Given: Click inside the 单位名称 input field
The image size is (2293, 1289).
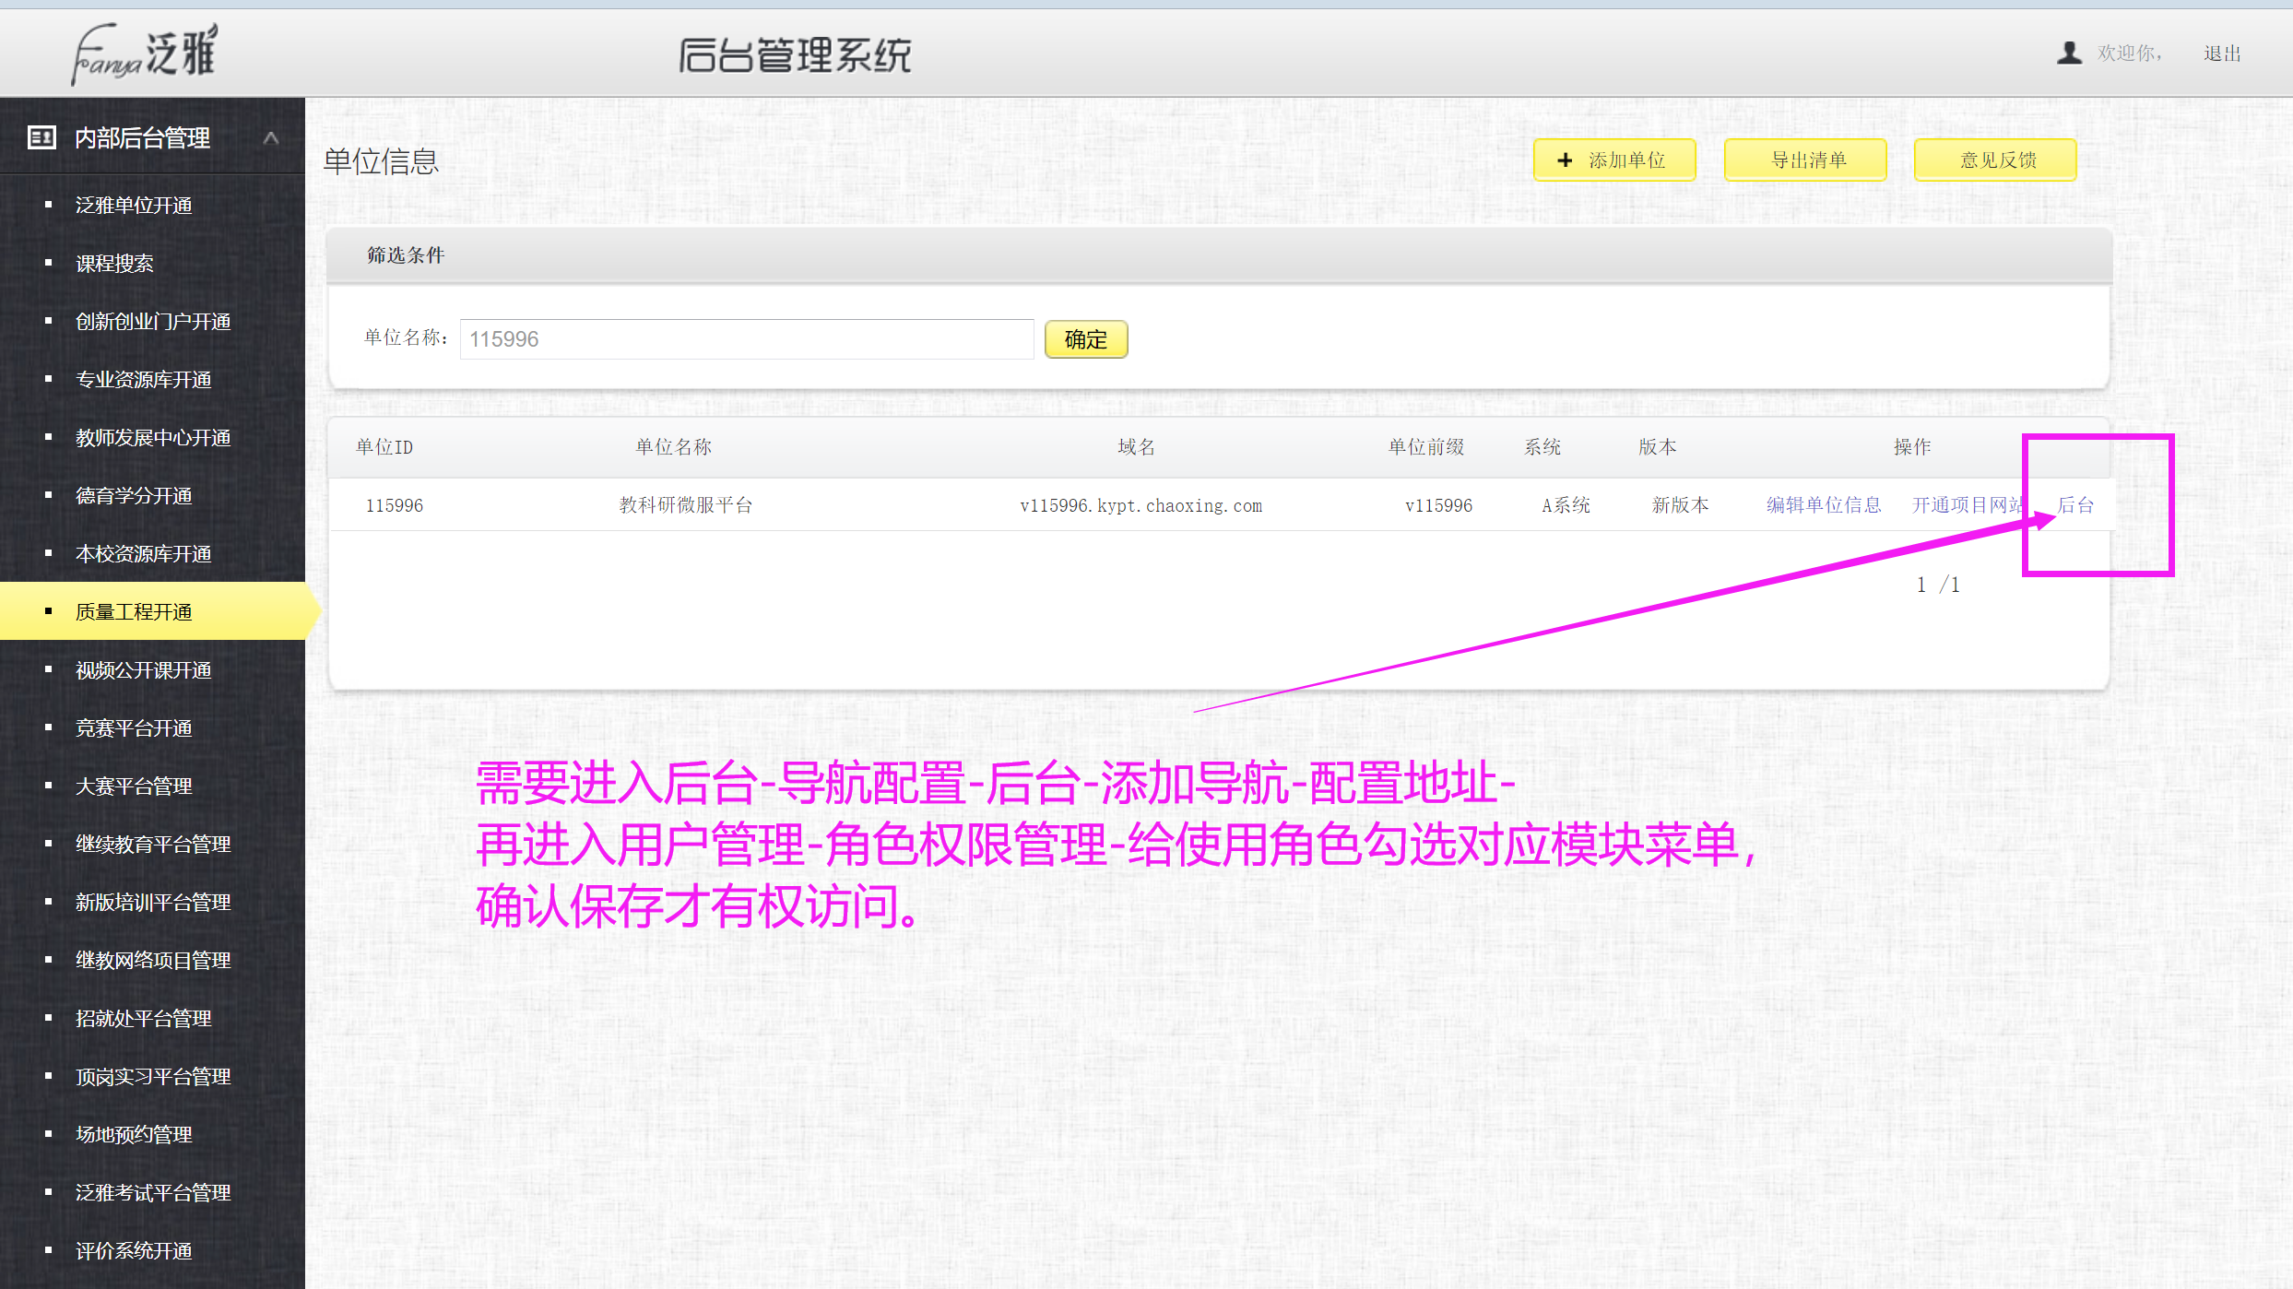Looking at the screenshot, I should point(747,338).
